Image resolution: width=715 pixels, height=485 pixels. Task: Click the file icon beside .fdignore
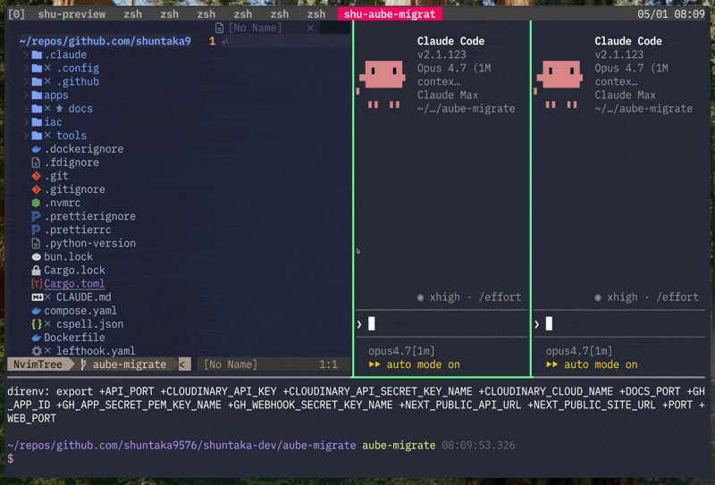36,163
